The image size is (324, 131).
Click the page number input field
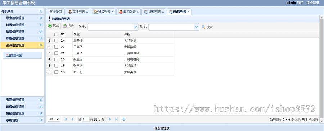(x=86, y=119)
